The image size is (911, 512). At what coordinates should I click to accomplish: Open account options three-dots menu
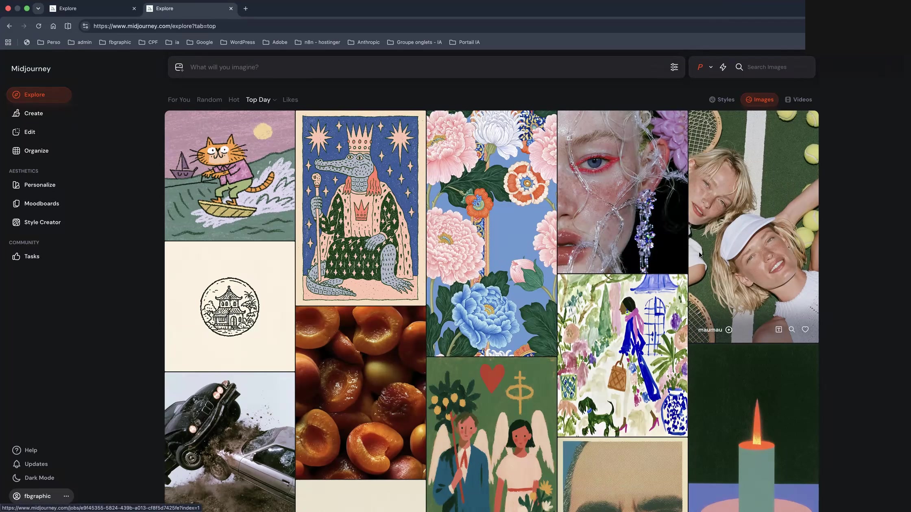tap(66, 496)
